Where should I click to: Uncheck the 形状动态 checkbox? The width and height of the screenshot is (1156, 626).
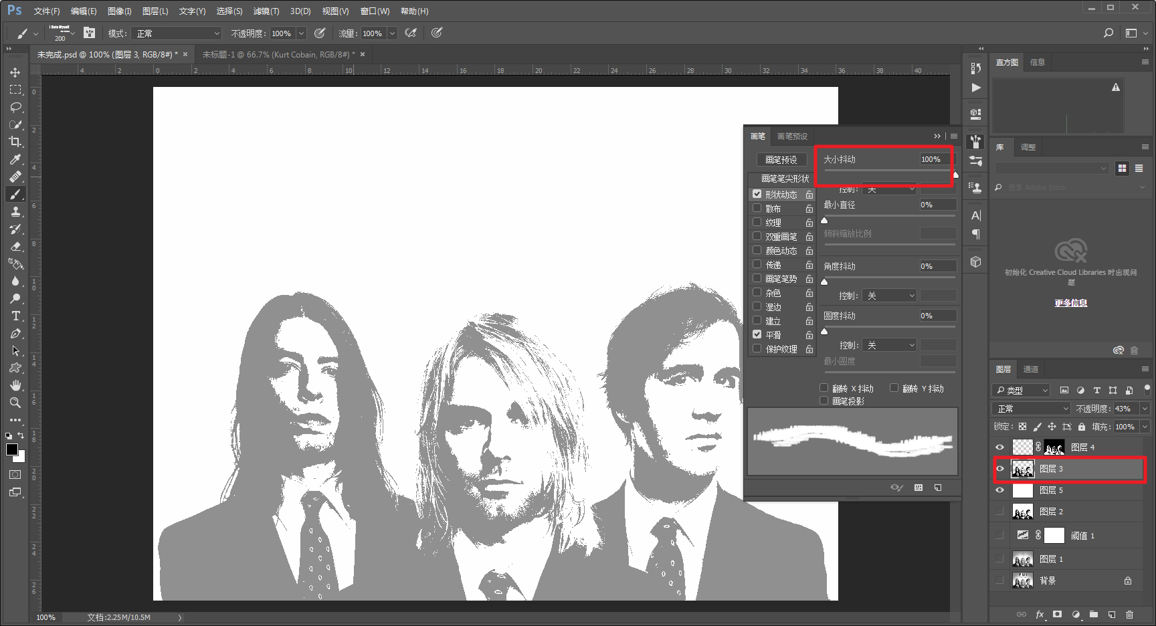point(757,194)
